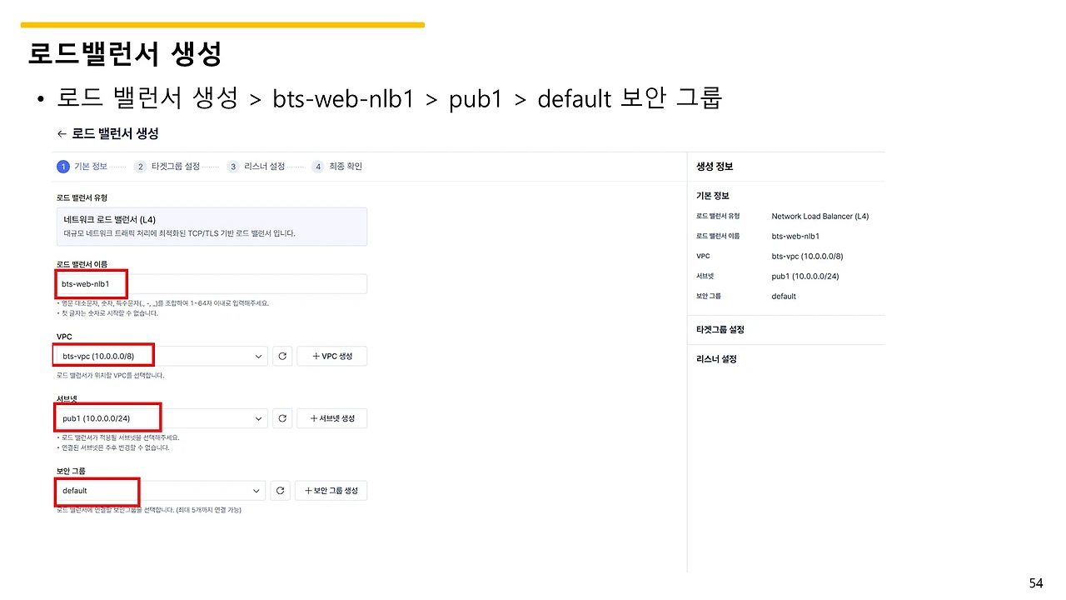Select step 1 circle 기본 정보

click(62, 167)
